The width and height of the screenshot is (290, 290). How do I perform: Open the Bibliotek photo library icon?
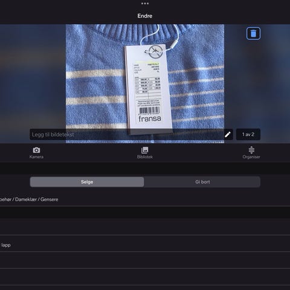(x=145, y=150)
